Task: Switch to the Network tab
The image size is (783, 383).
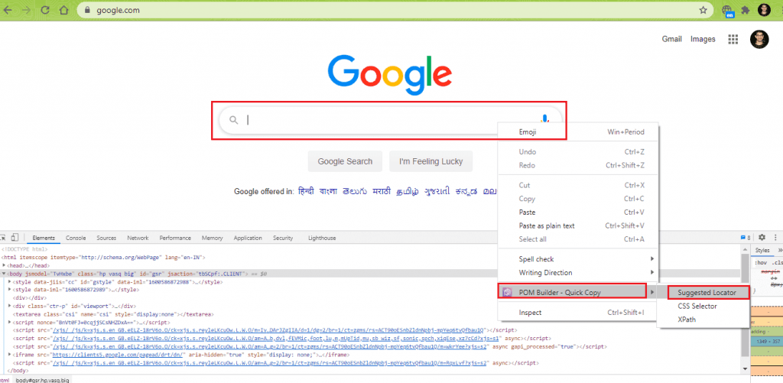Action: click(138, 239)
